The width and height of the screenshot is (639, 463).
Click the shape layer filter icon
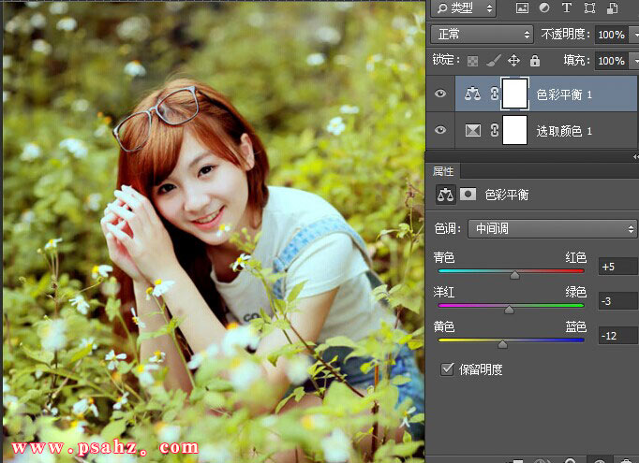coord(589,8)
